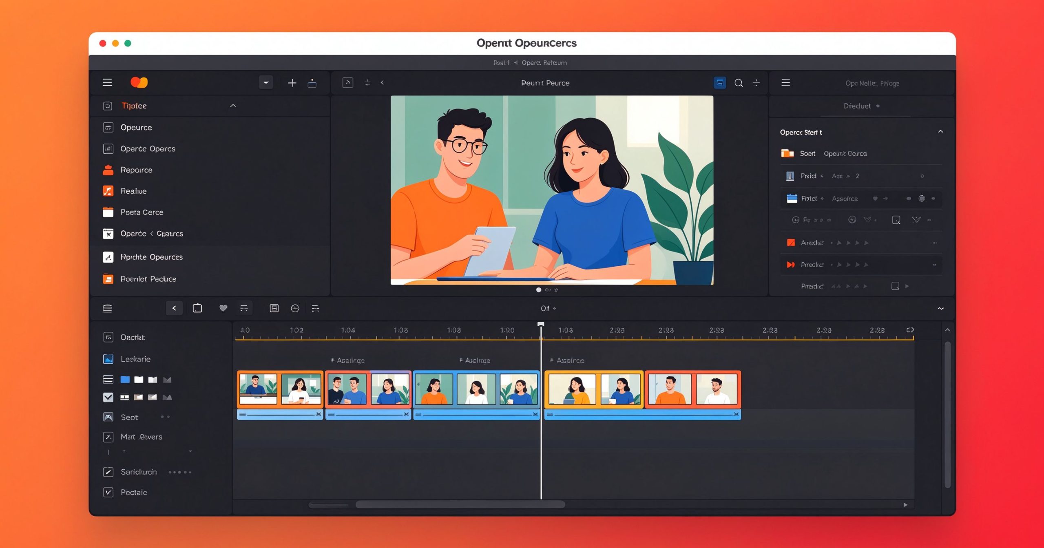Click the back arrow button in timeline toolbar
Screen dimensions: 1044x548
(174, 308)
